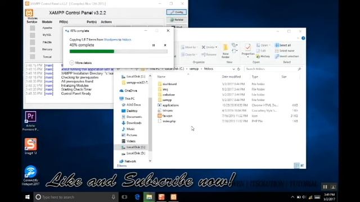This screenshot has height=202, width=360.
Task: Switch to large icons view layout
Action: click(x=303, y=166)
